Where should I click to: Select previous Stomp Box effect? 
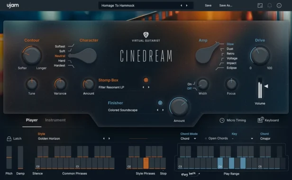pos(143,87)
